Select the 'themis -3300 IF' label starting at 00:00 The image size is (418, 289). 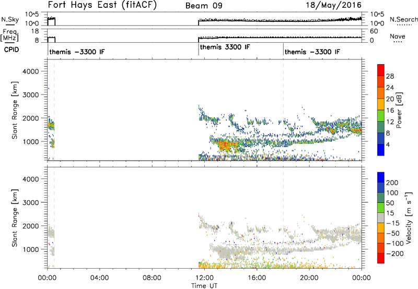(77, 52)
